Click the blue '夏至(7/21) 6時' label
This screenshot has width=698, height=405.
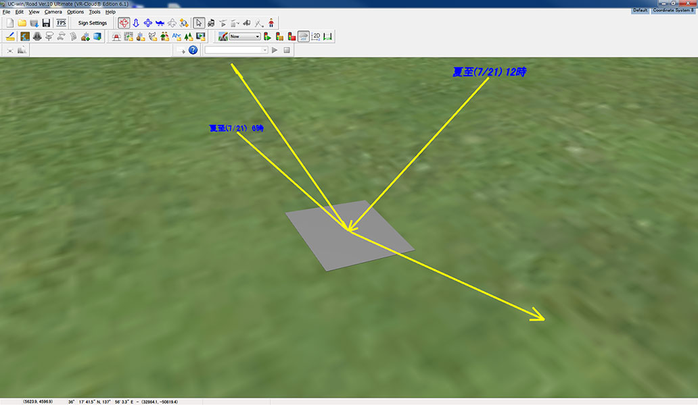coord(236,128)
